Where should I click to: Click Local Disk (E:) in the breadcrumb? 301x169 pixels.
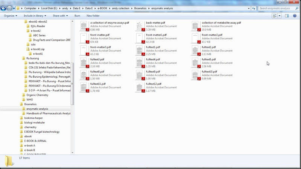(49, 8)
